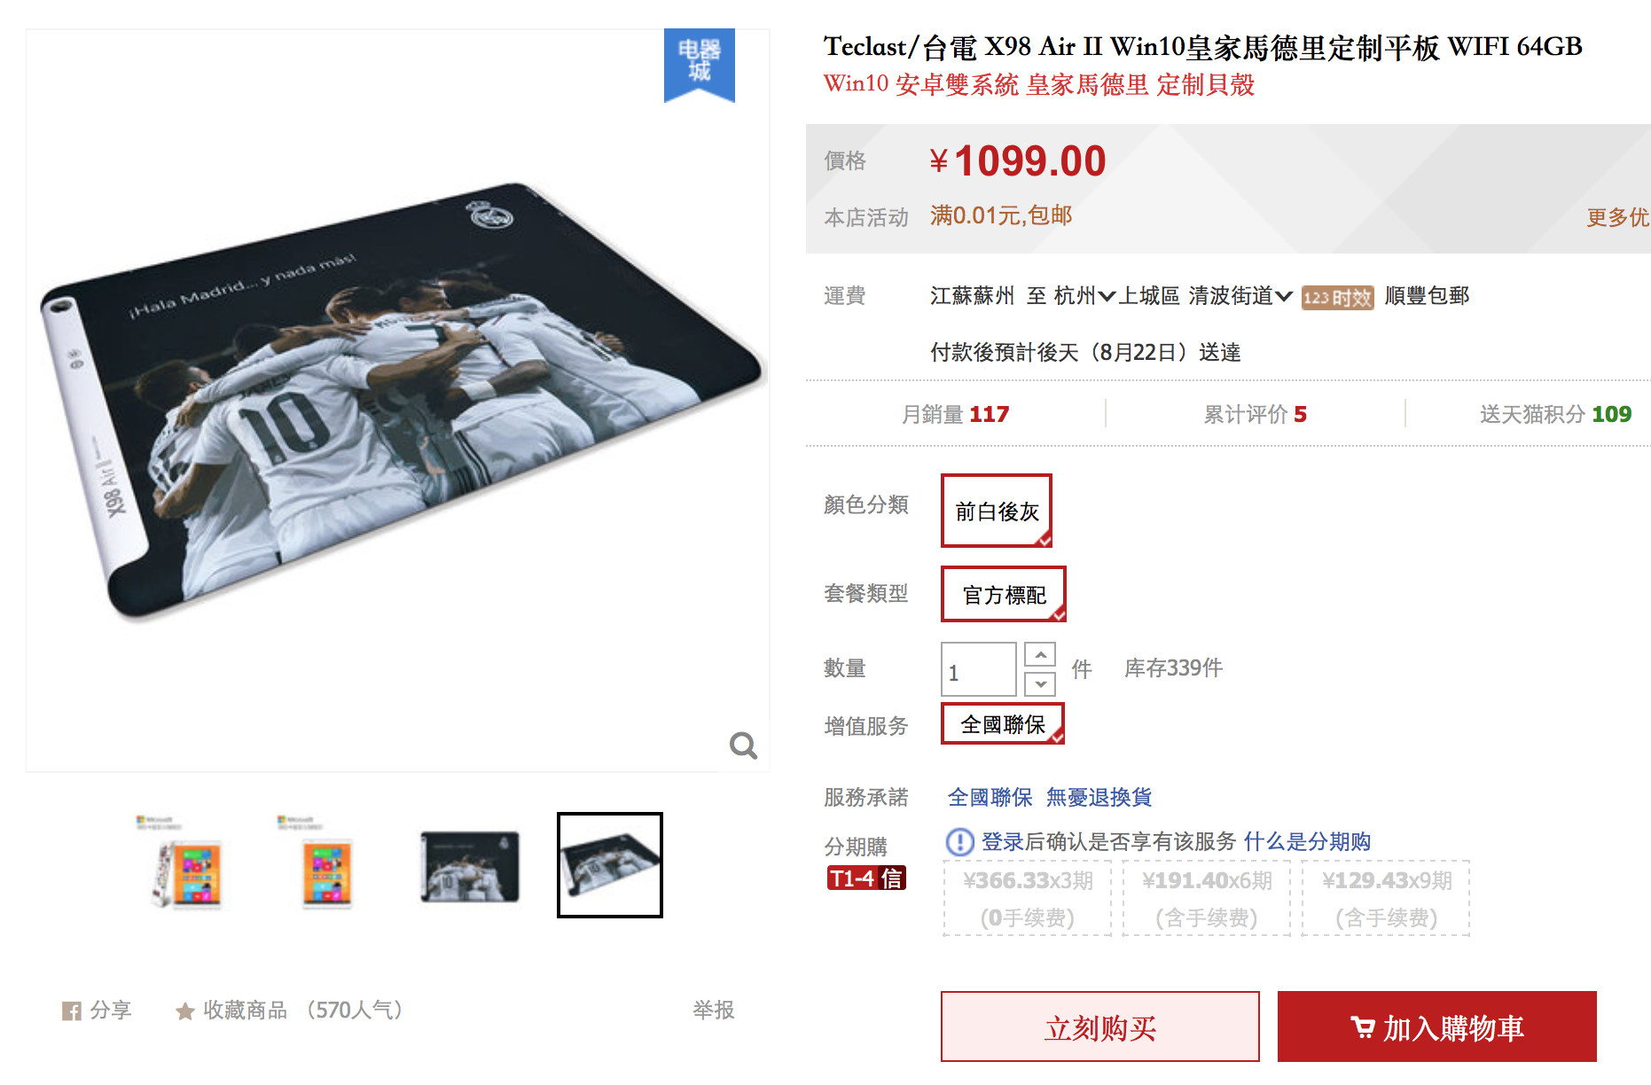Select the third product thumbnail
This screenshot has width=1651, height=1085.
[x=469, y=865]
